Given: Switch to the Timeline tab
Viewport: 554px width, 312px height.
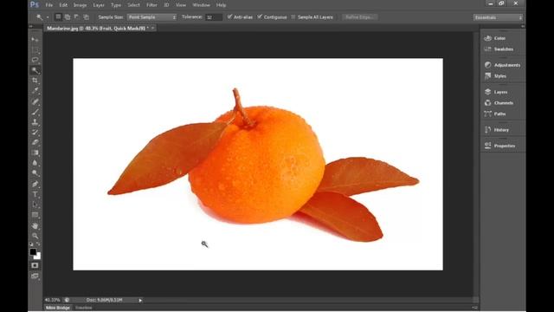Looking at the screenshot, I should pos(84,308).
